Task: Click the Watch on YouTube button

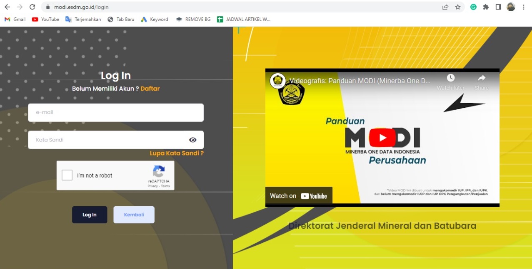Action: (x=299, y=196)
